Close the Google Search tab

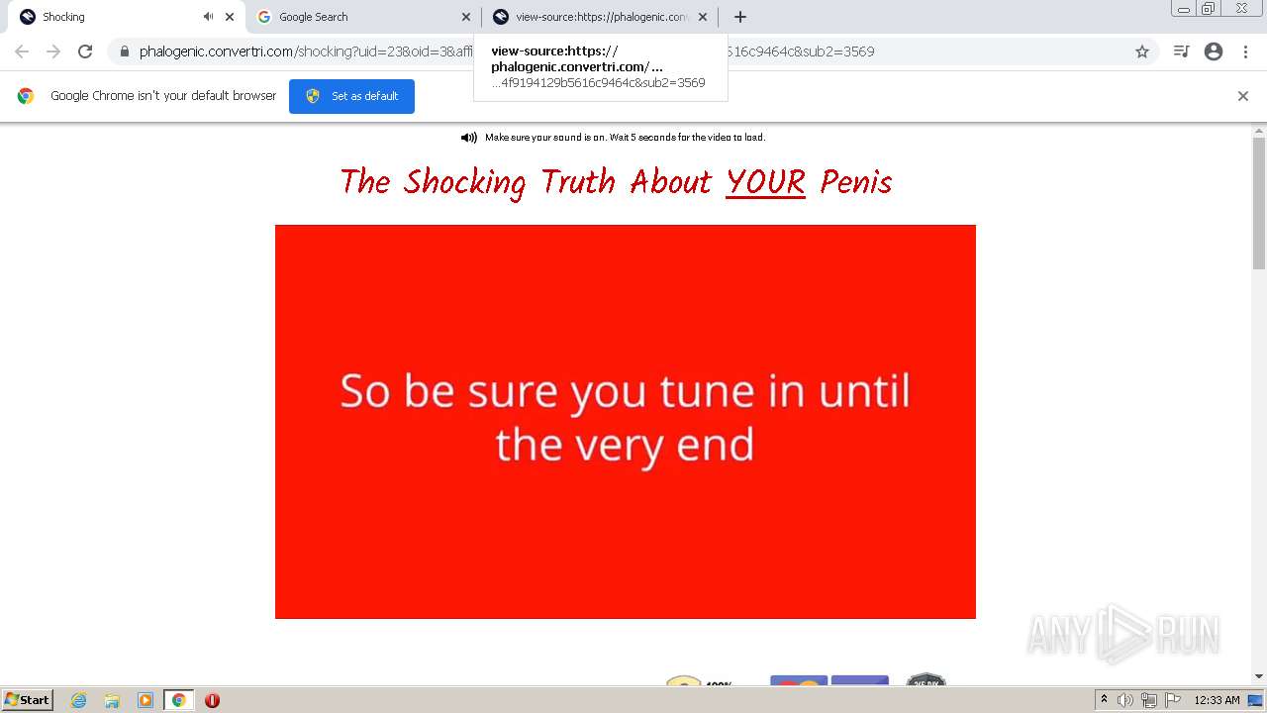coord(466,17)
